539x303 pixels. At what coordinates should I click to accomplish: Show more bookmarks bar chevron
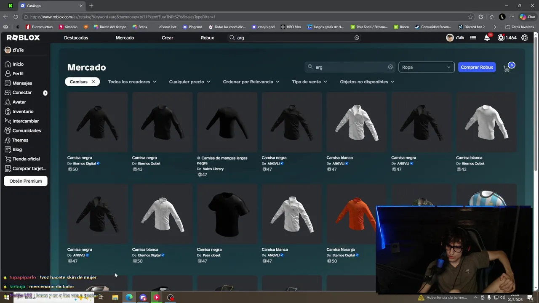[495, 27]
